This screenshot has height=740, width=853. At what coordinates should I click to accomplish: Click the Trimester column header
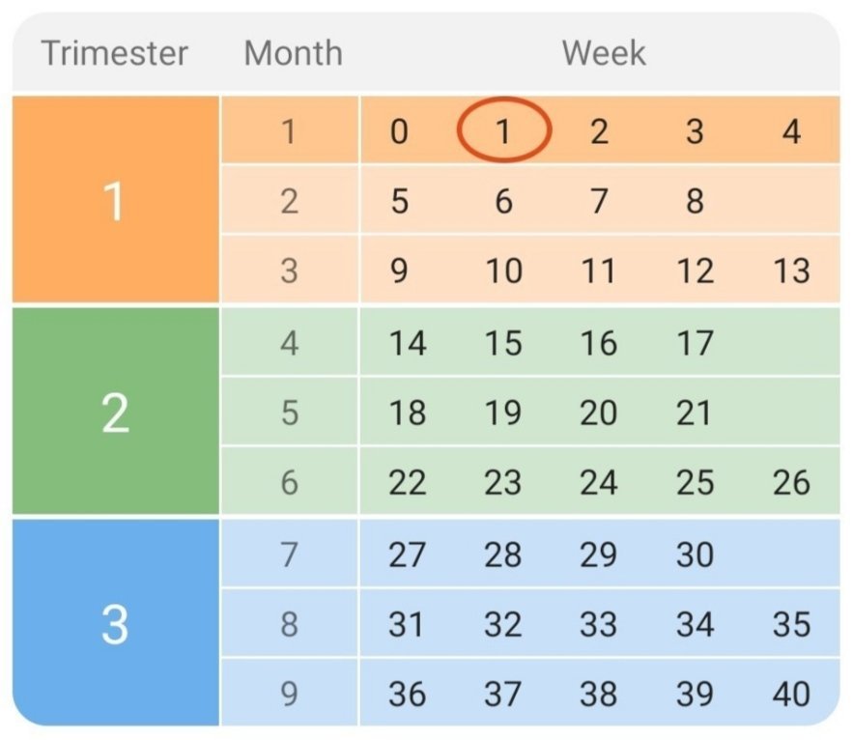pos(112,53)
